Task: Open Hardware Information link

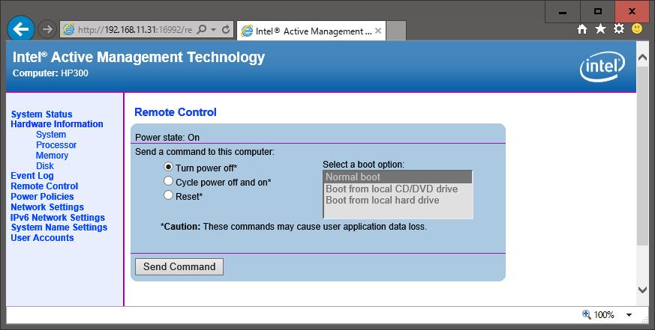Action: coord(57,124)
